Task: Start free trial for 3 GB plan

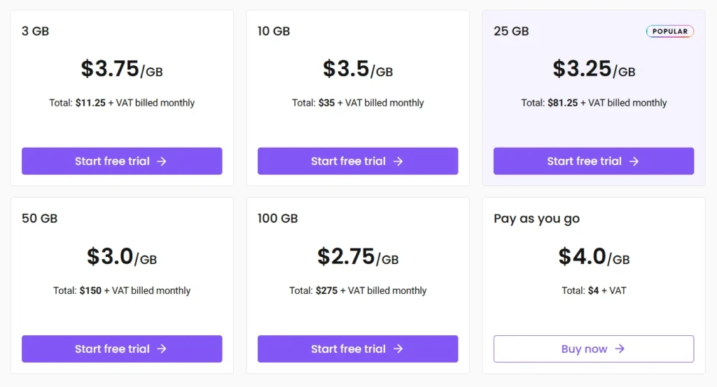Action: 122,161
